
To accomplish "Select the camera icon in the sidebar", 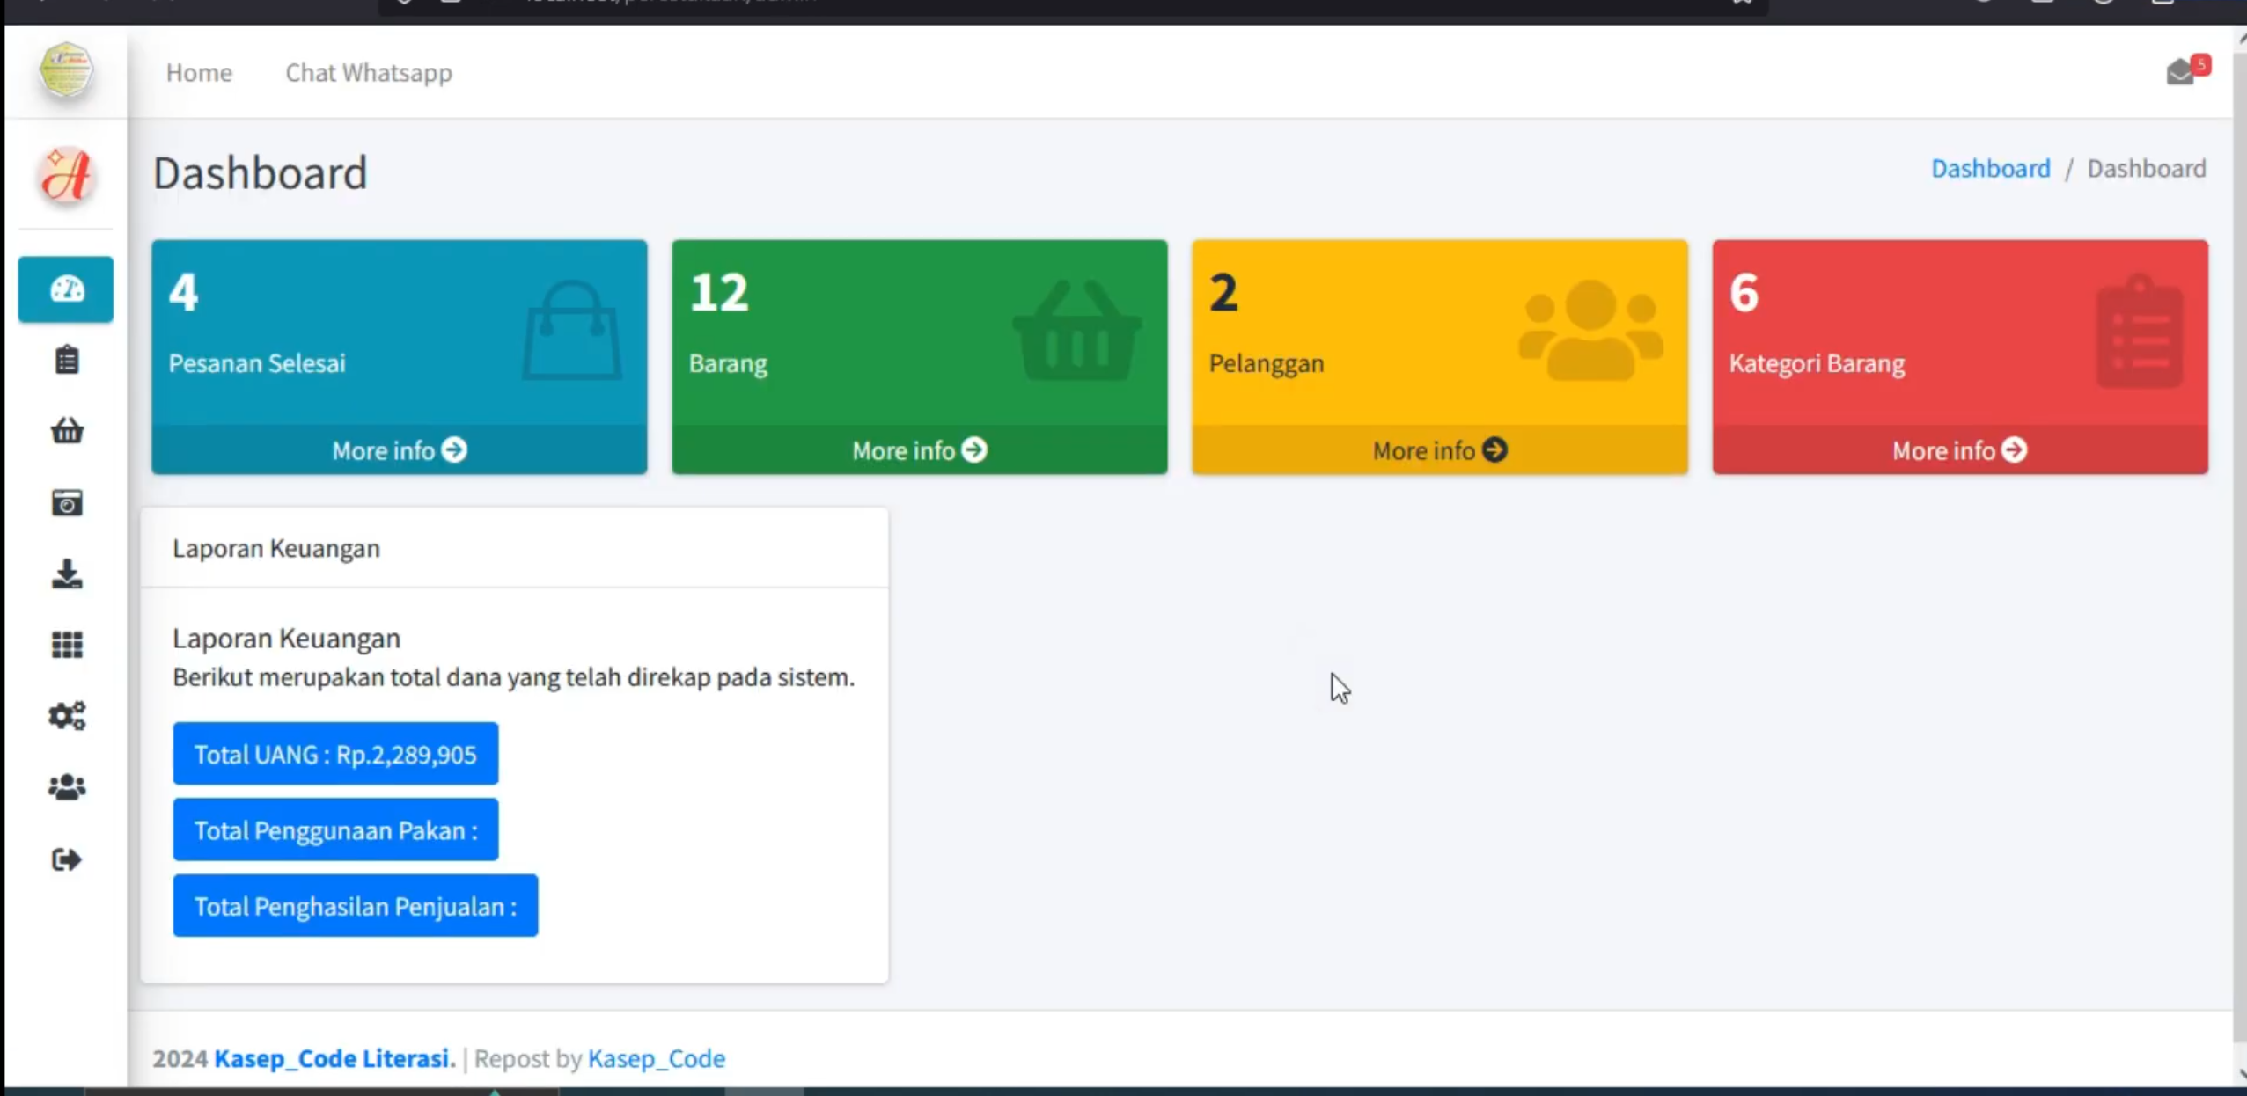I will tap(67, 503).
